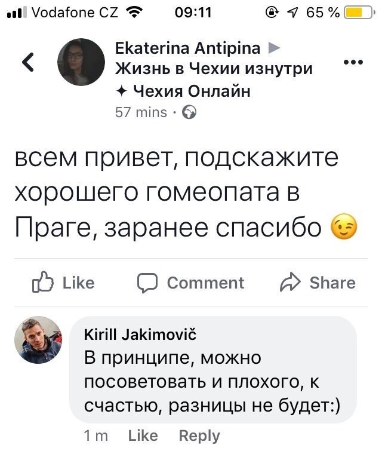This screenshot has height=457, width=382.
Task: Tap the Share arrow icon
Action: tap(291, 283)
